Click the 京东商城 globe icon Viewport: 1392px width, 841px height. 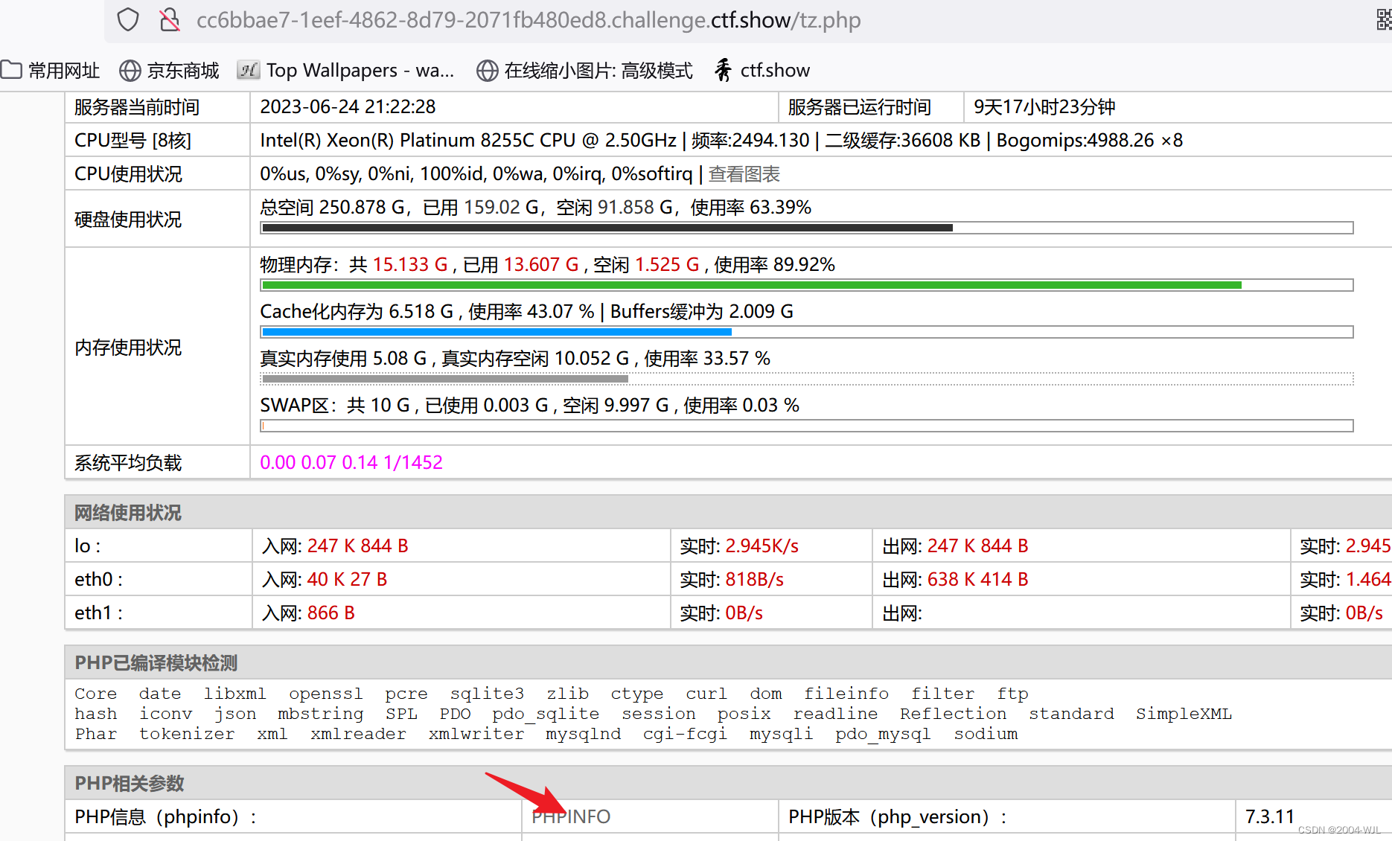coord(130,70)
